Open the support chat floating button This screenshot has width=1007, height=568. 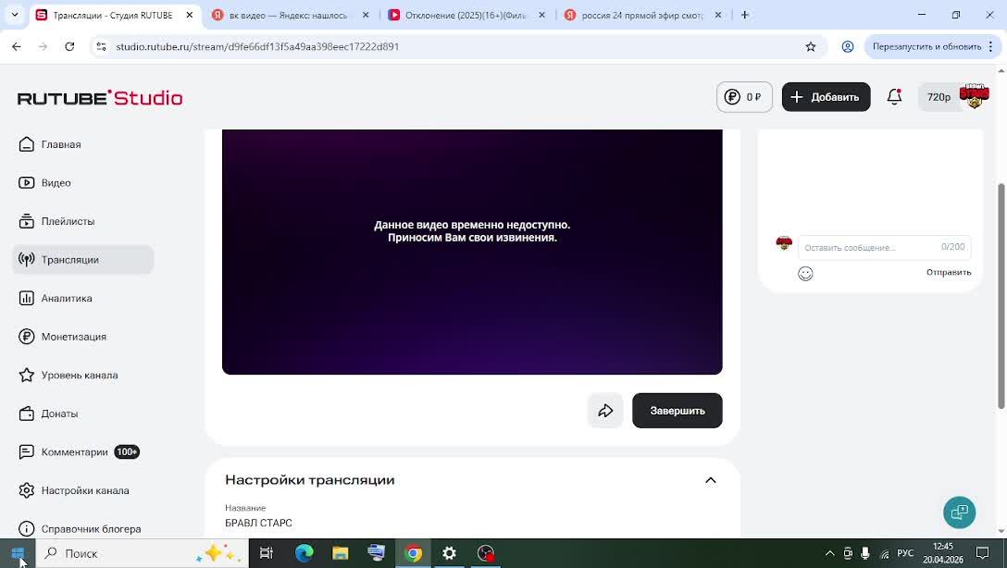[x=960, y=512]
